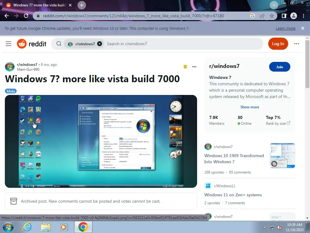Open the Chrome profile avatar
The height and width of the screenshot is (233, 310).
point(294,16)
